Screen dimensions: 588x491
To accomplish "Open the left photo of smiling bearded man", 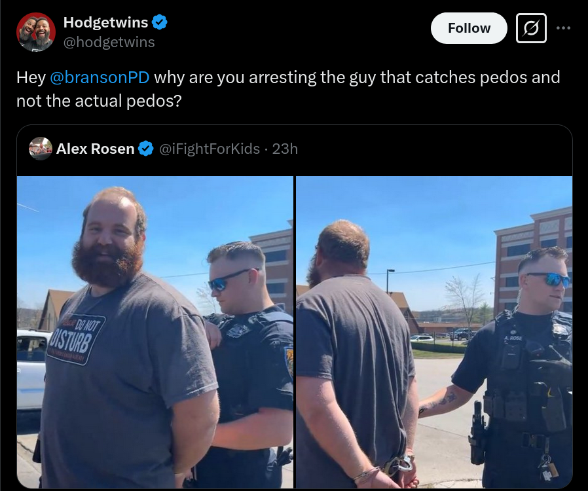I will [x=155, y=332].
